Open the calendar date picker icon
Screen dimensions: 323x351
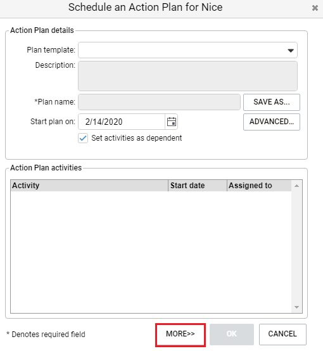172,122
